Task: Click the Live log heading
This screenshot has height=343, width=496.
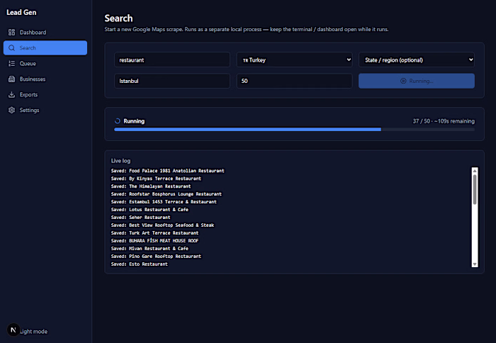Action: [120, 161]
